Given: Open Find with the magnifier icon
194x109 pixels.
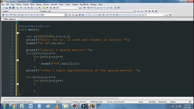Looking at the screenshot, I should 36,8.
